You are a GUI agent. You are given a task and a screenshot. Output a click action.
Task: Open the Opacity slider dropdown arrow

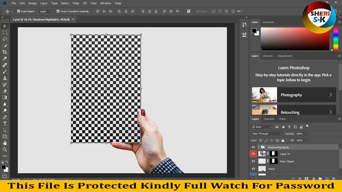(306, 134)
